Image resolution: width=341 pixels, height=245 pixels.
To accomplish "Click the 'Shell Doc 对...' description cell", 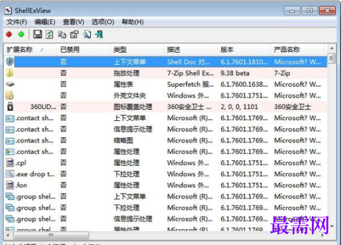I will [188, 62].
